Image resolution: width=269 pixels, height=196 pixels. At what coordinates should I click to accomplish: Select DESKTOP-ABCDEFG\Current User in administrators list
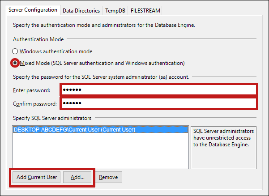point(74,130)
